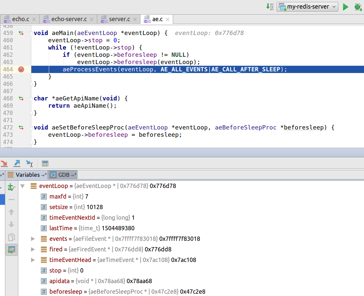Click the Step Out debugger icon

[x=17, y=164]
